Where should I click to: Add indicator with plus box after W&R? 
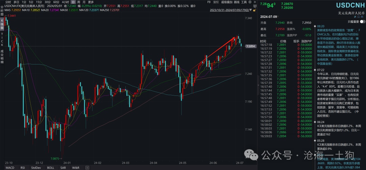[x=87, y=168]
